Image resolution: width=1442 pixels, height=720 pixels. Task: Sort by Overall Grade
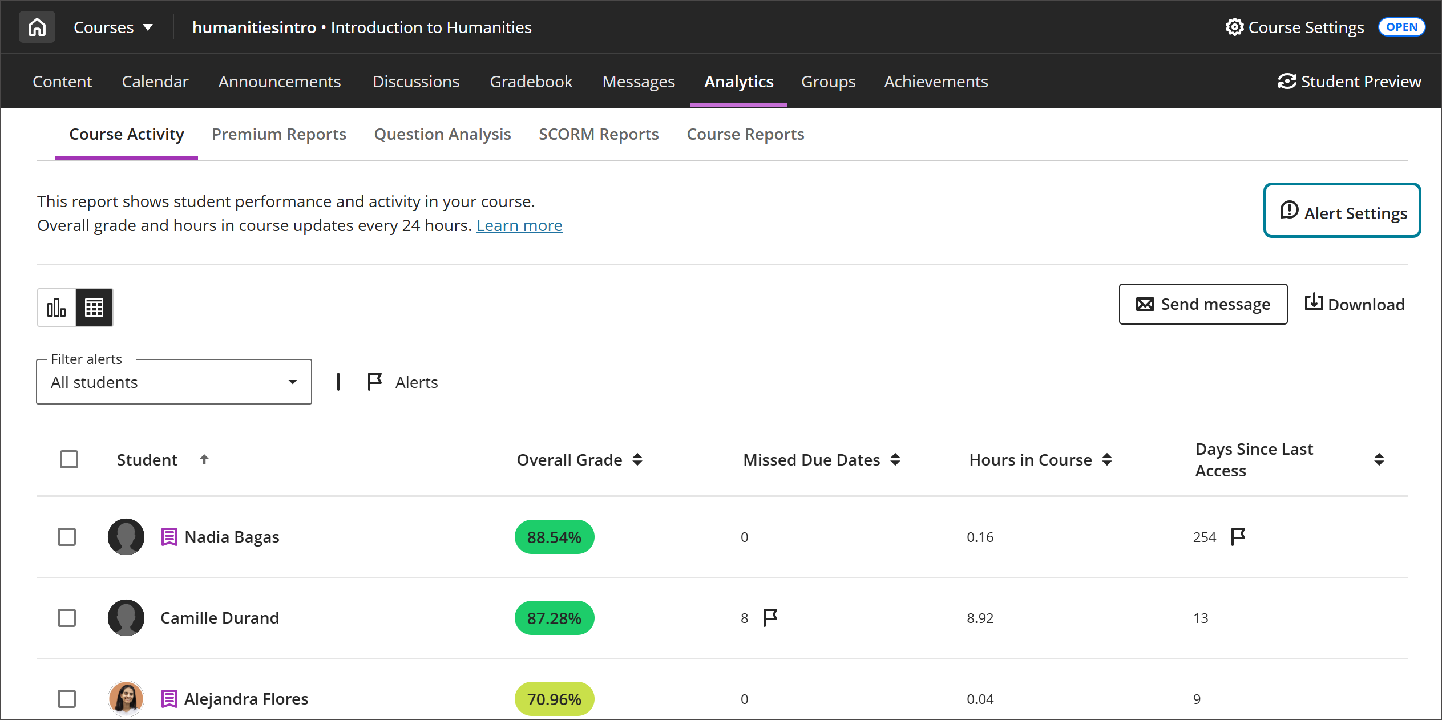pyautogui.click(x=637, y=459)
